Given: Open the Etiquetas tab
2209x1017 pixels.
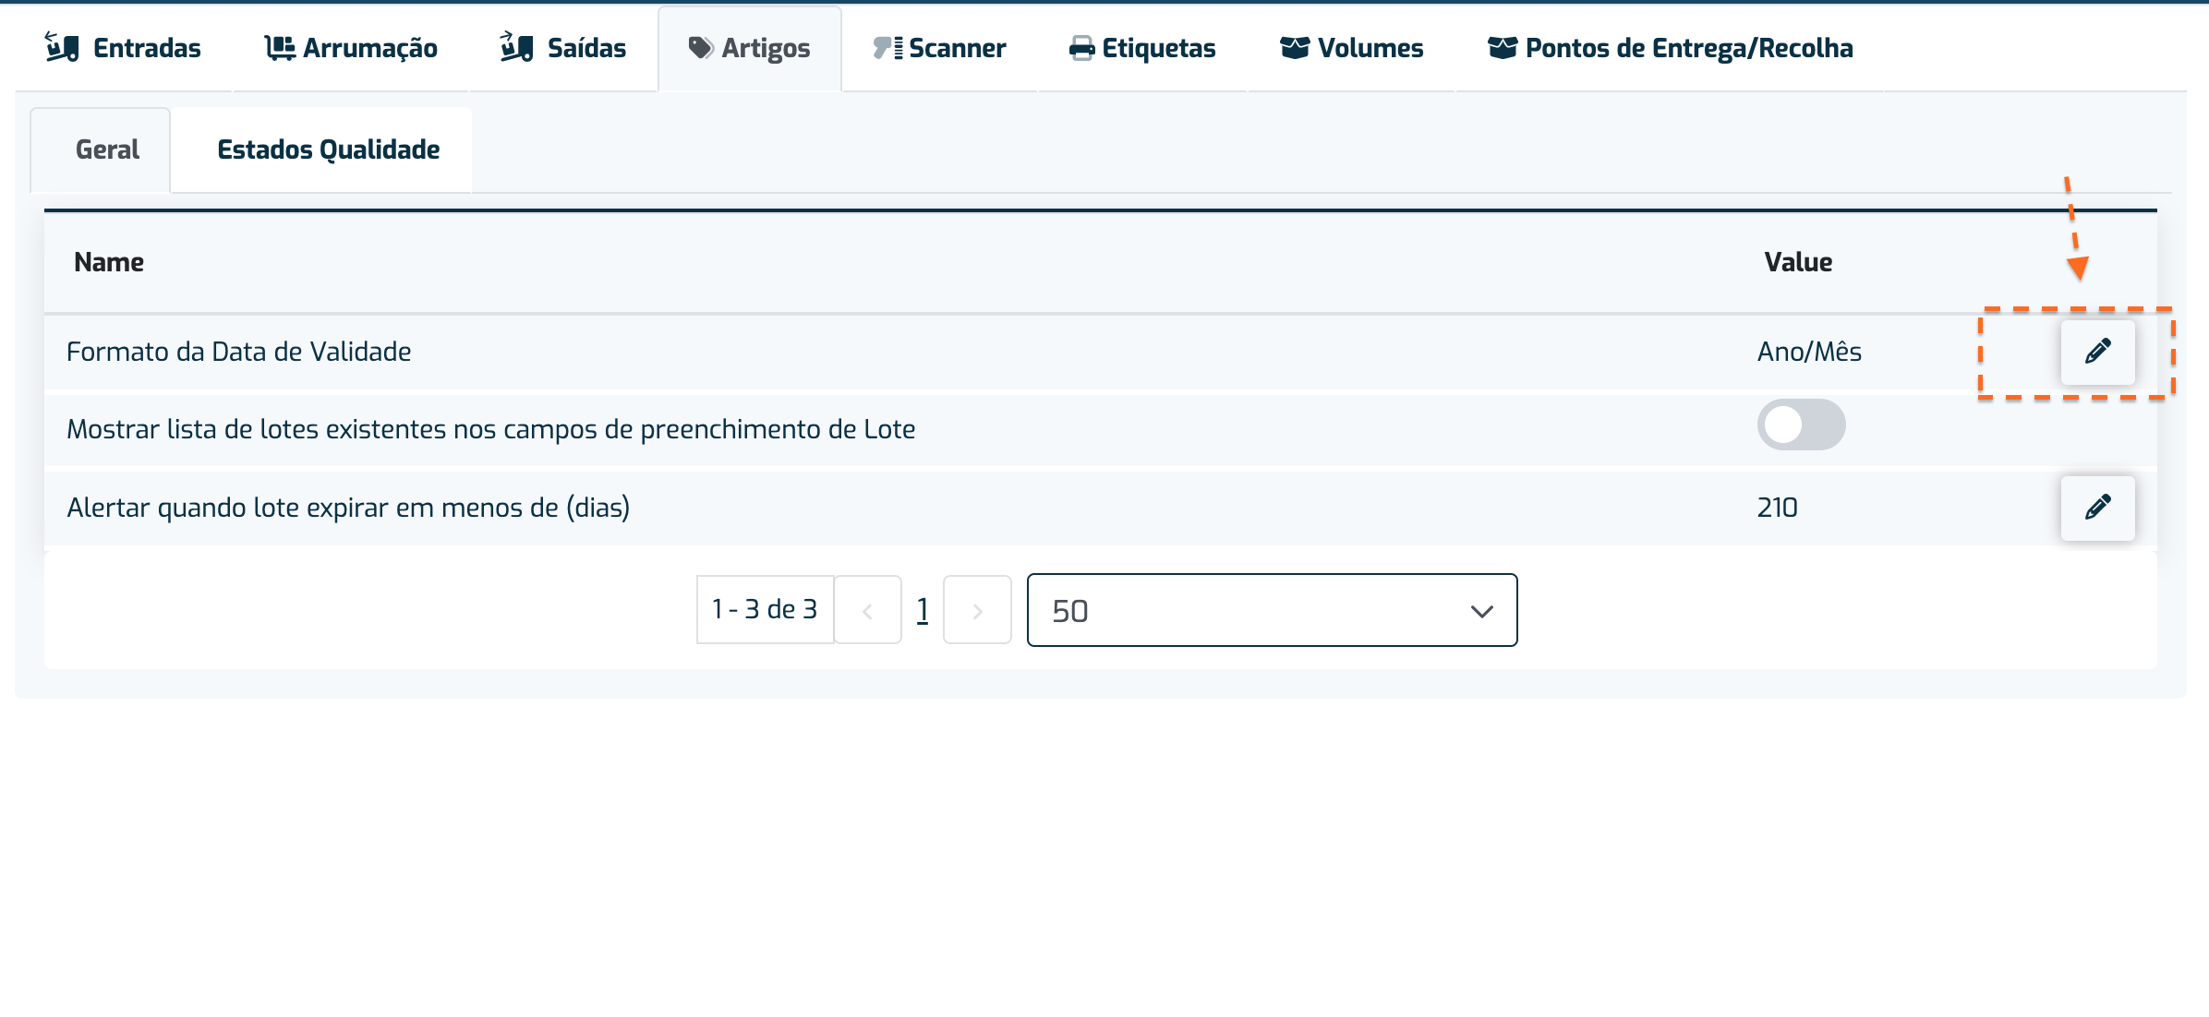Looking at the screenshot, I should tap(1142, 48).
